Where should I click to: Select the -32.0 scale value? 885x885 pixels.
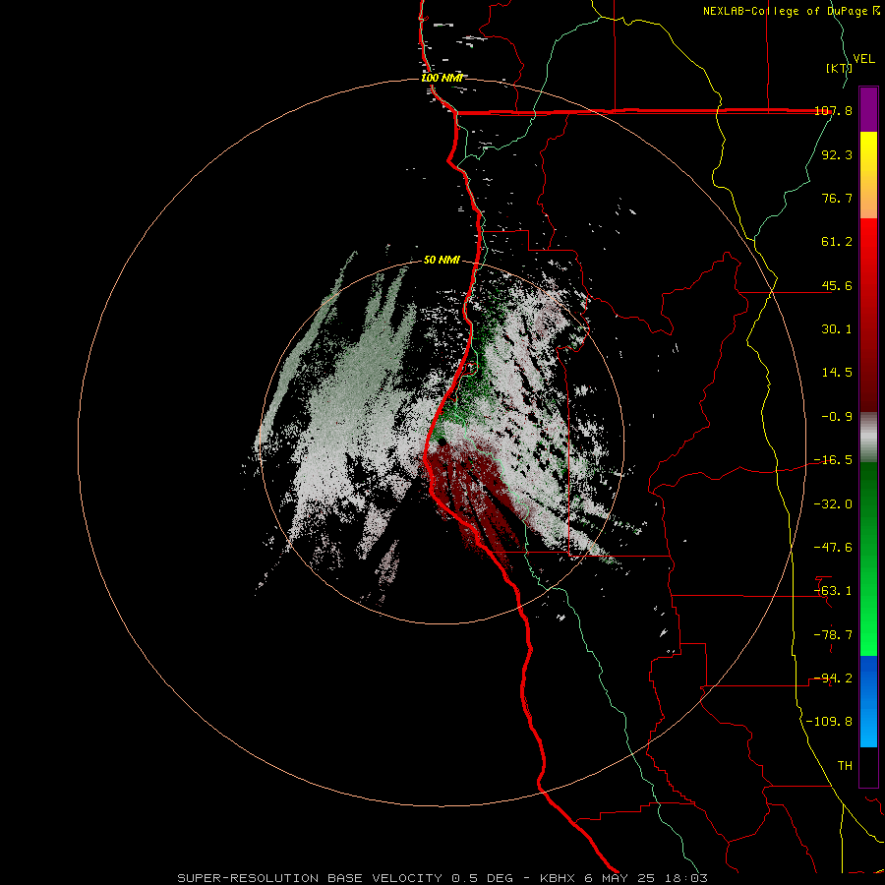pos(833,504)
